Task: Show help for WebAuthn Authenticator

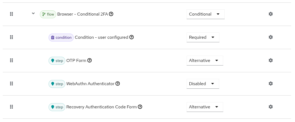Action: point(118,84)
